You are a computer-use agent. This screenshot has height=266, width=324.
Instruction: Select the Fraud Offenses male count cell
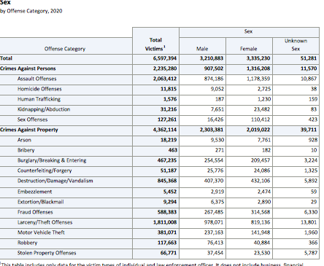(214, 212)
